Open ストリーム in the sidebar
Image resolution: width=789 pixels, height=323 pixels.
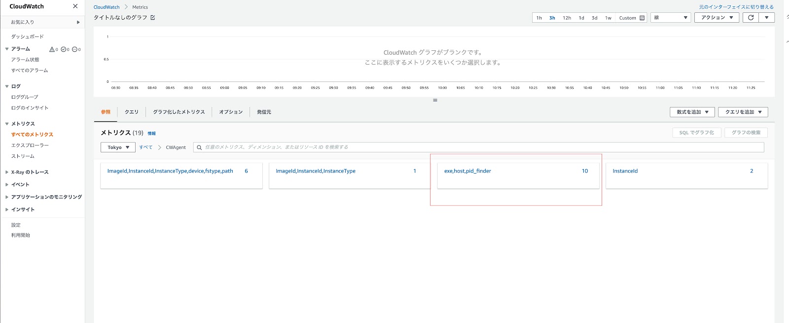[x=23, y=156]
